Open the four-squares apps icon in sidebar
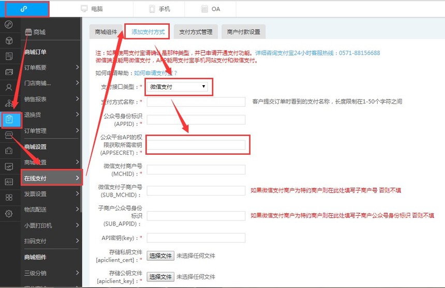 pos(9,197)
